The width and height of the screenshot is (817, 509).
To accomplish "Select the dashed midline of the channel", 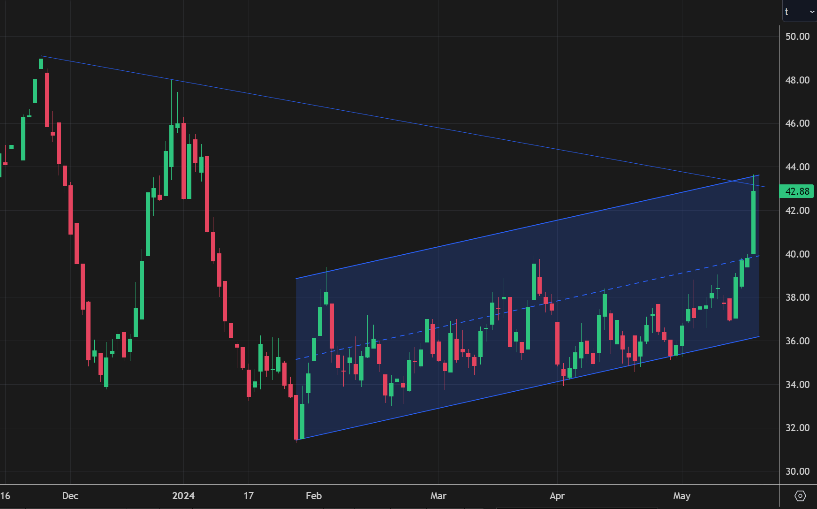I will tap(528, 307).
